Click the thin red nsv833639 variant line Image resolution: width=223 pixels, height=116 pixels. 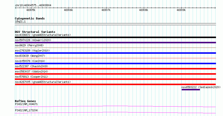point(115,58)
